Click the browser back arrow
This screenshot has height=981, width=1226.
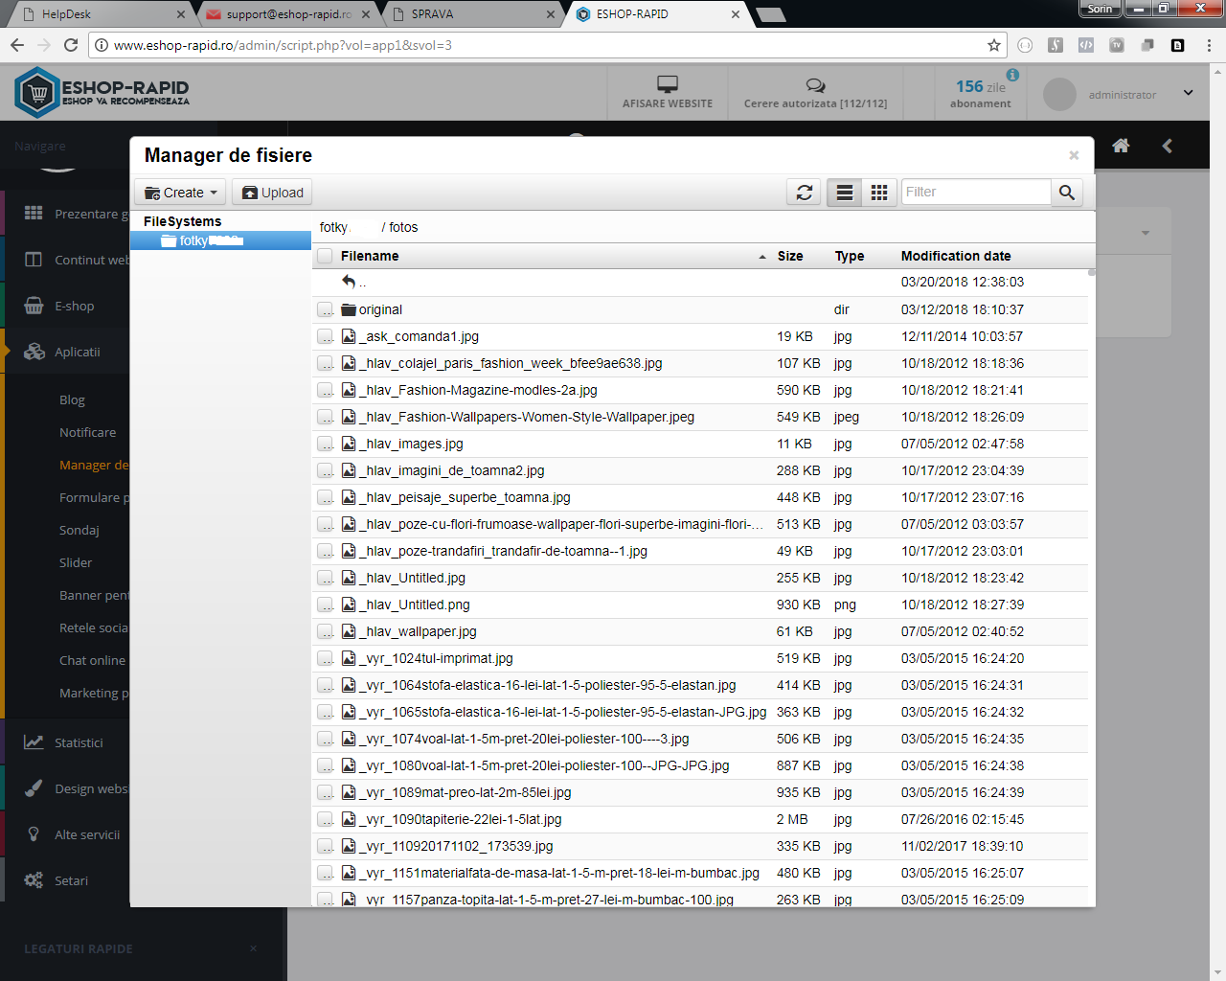click(x=17, y=45)
